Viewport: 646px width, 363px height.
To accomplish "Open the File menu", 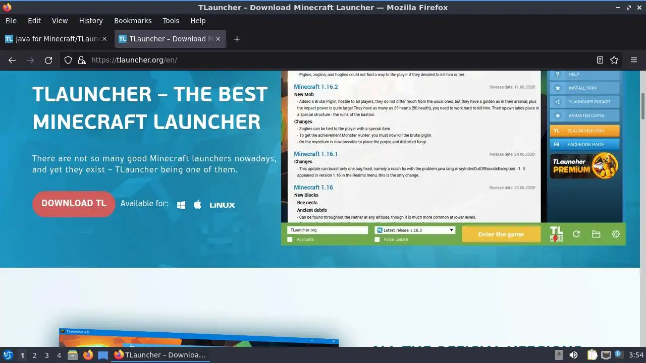I will coord(11,21).
